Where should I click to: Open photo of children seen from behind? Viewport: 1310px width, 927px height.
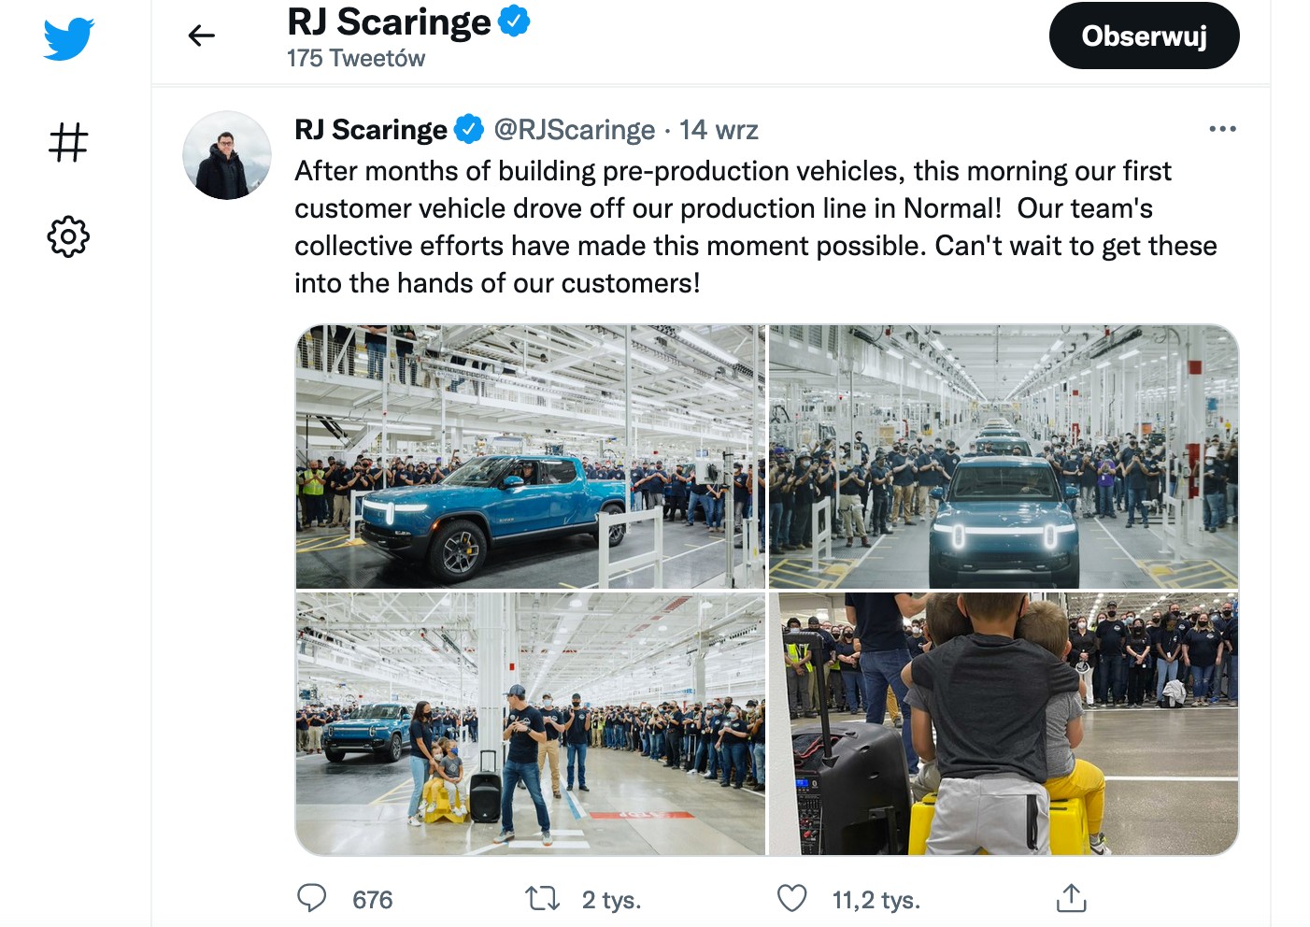[x=1004, y=723]
